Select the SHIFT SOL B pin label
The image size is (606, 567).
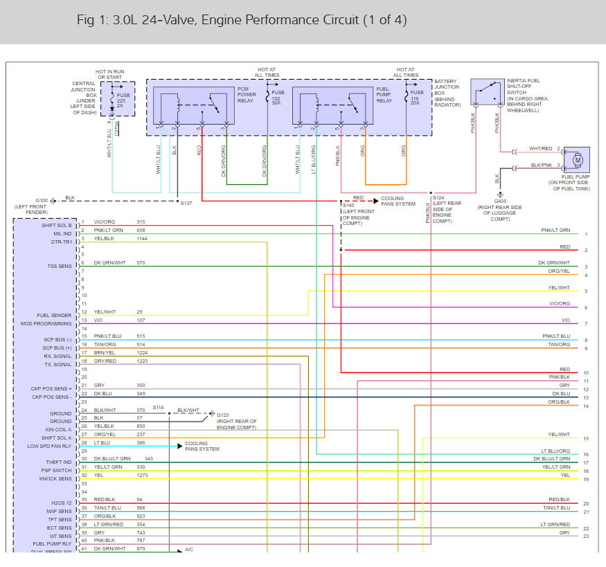tap(55, 225)
